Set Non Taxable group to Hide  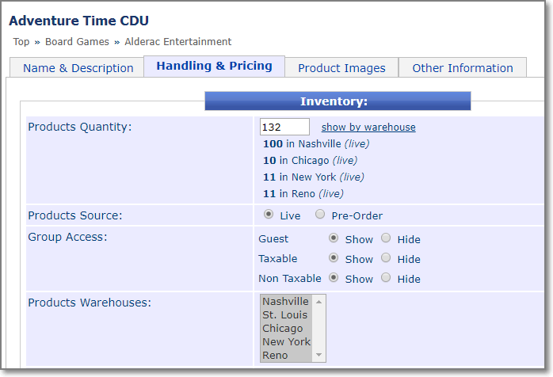click(x=386, y=277)
